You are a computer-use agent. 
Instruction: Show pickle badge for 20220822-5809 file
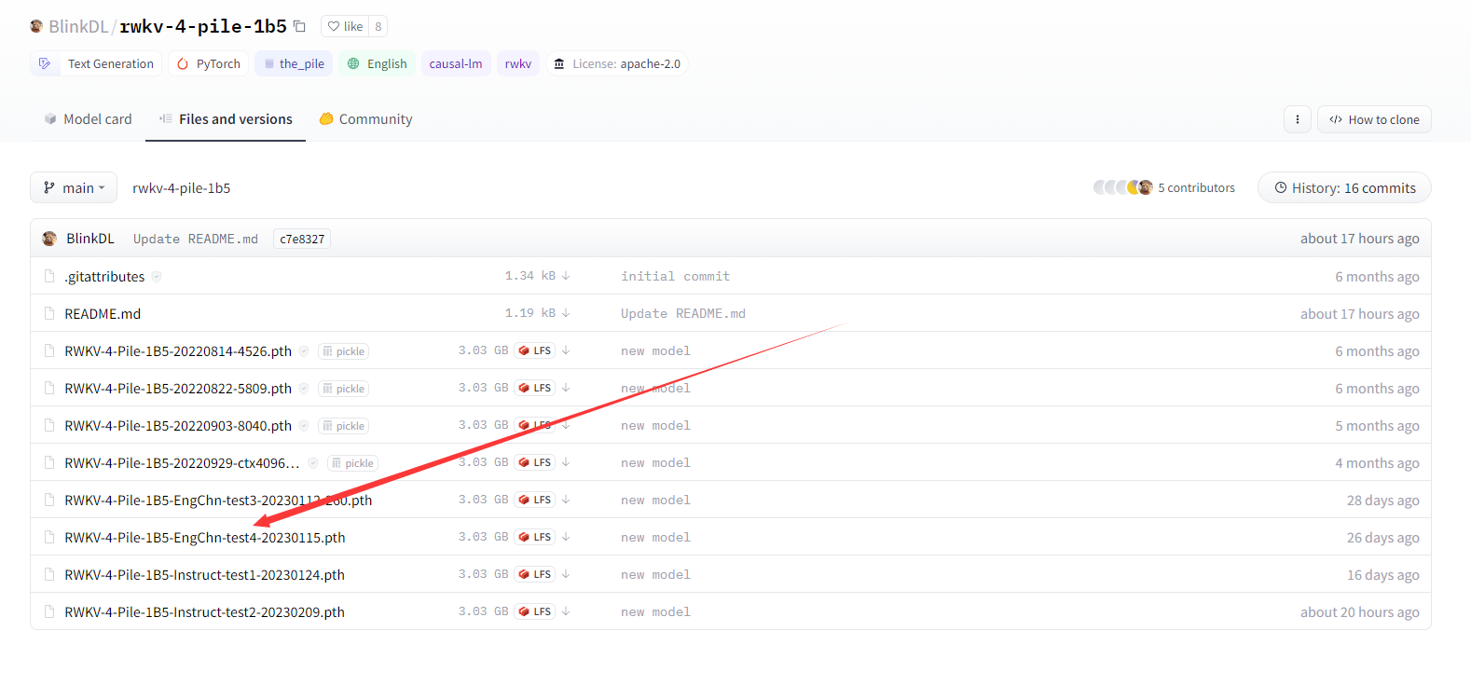344,389
